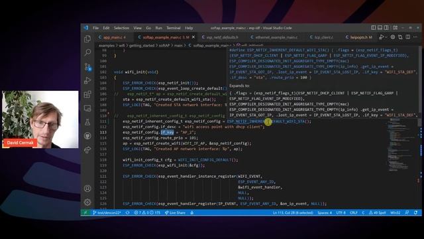Viewport: 424px width, 239px height.
Task: Open the Edit menu
Action: [x=106, y=28]
